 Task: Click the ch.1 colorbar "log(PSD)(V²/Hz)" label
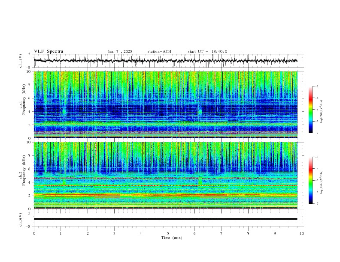pyautogui.click(x=322, y=112)
